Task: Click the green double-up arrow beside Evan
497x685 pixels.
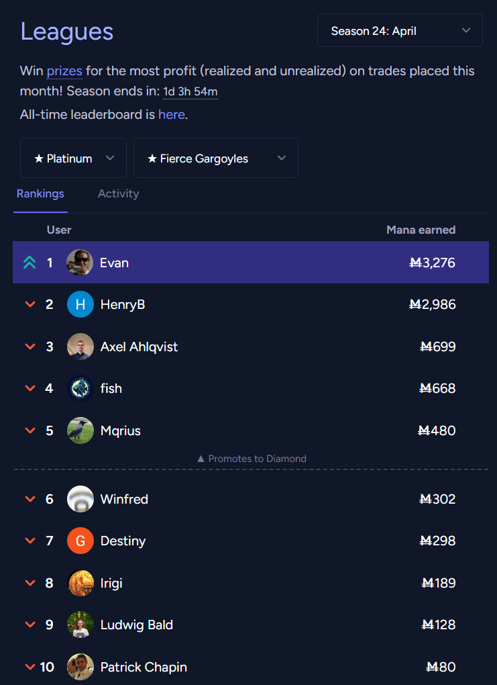Action: coord(30,263)
